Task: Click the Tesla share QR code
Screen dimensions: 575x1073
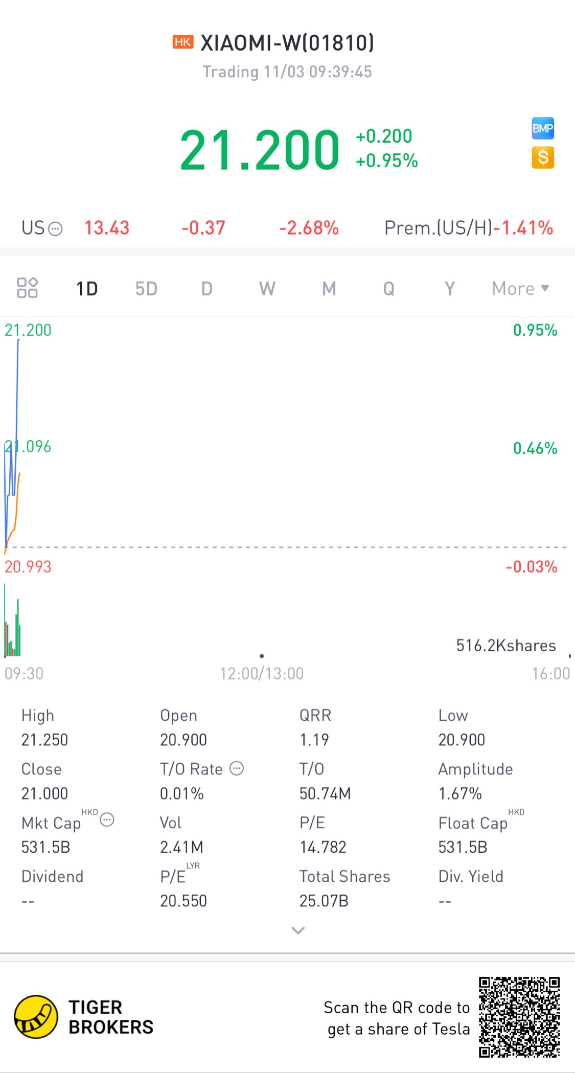Action: click(x=519, y=1017)
